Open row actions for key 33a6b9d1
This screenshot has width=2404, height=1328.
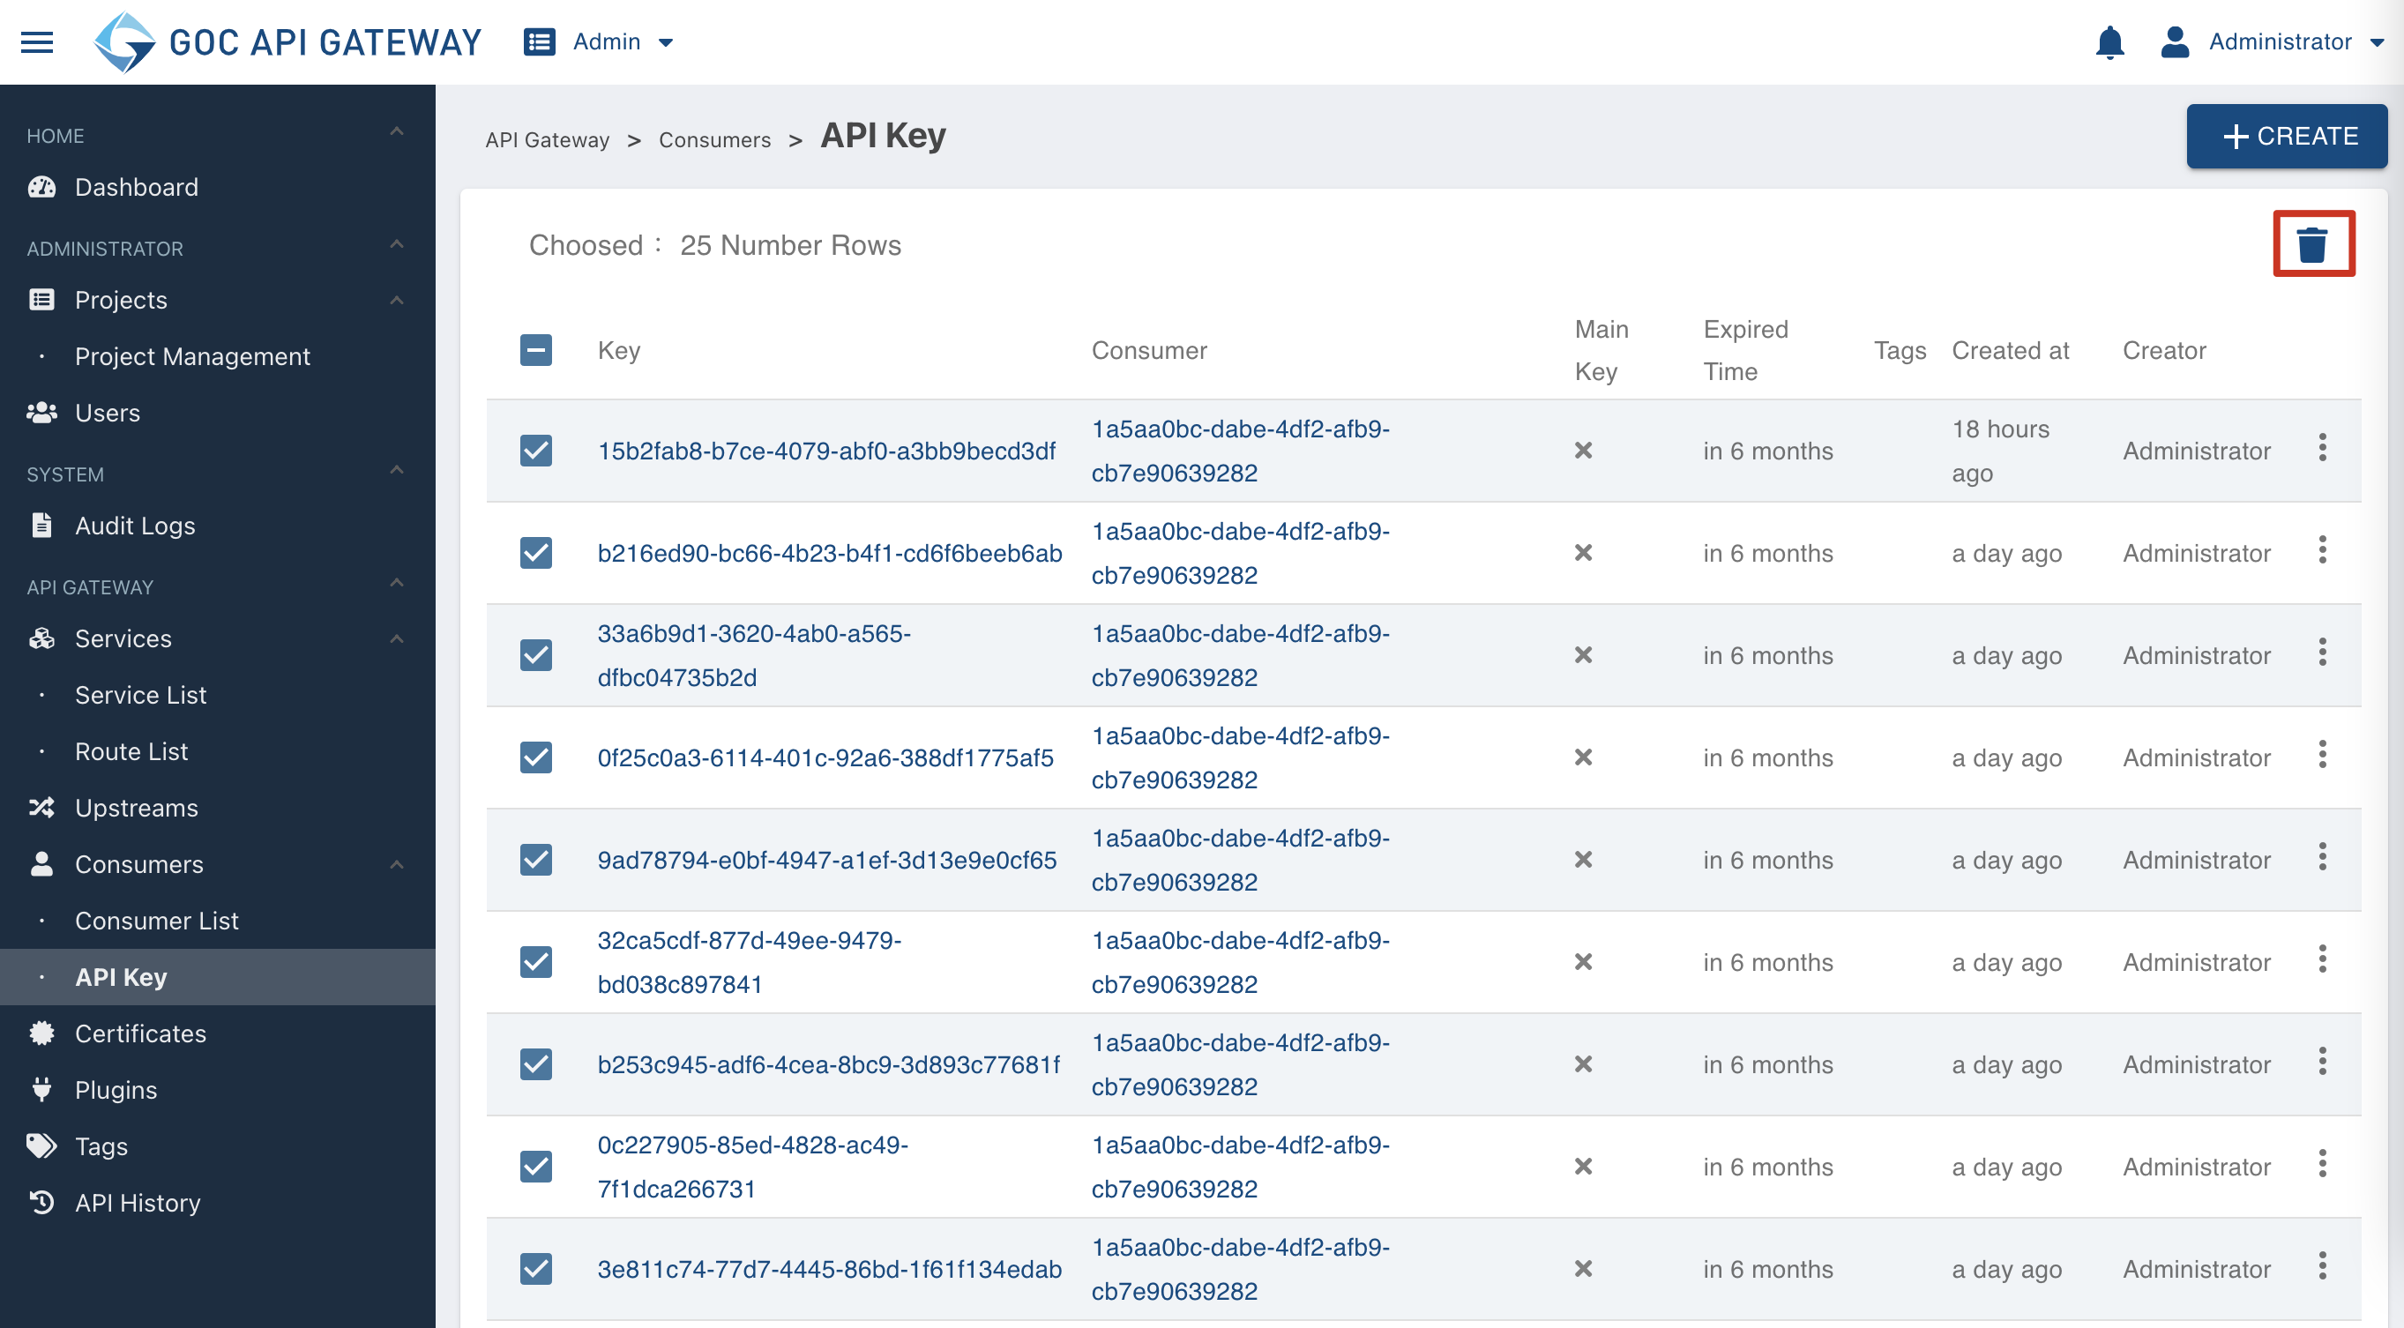(2322, 653)
